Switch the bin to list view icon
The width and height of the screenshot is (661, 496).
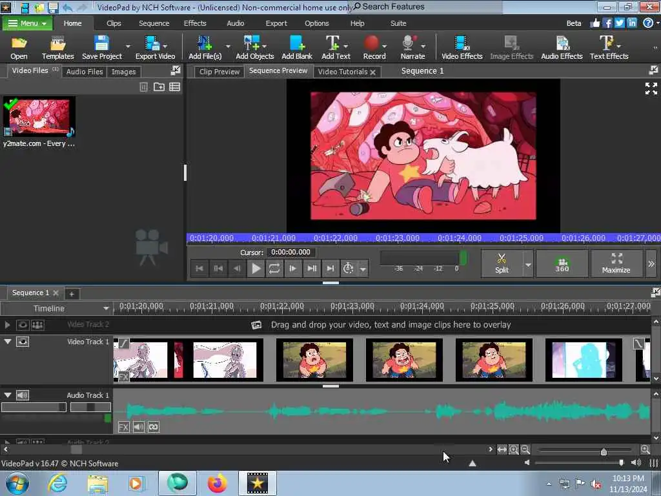click(x=174, y=87)
